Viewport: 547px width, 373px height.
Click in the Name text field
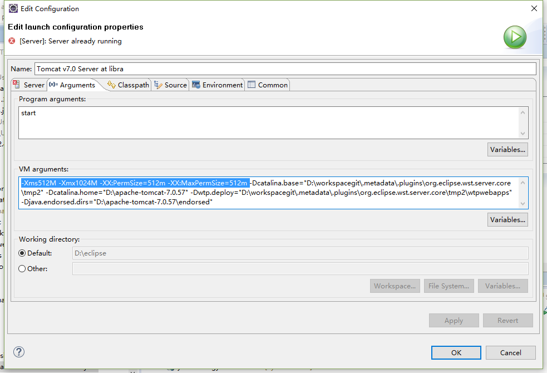285,68
